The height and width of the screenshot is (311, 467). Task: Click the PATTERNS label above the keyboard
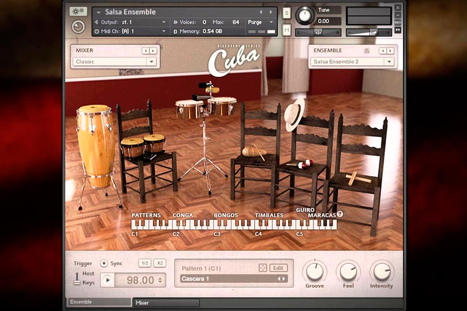coord(146,215)
